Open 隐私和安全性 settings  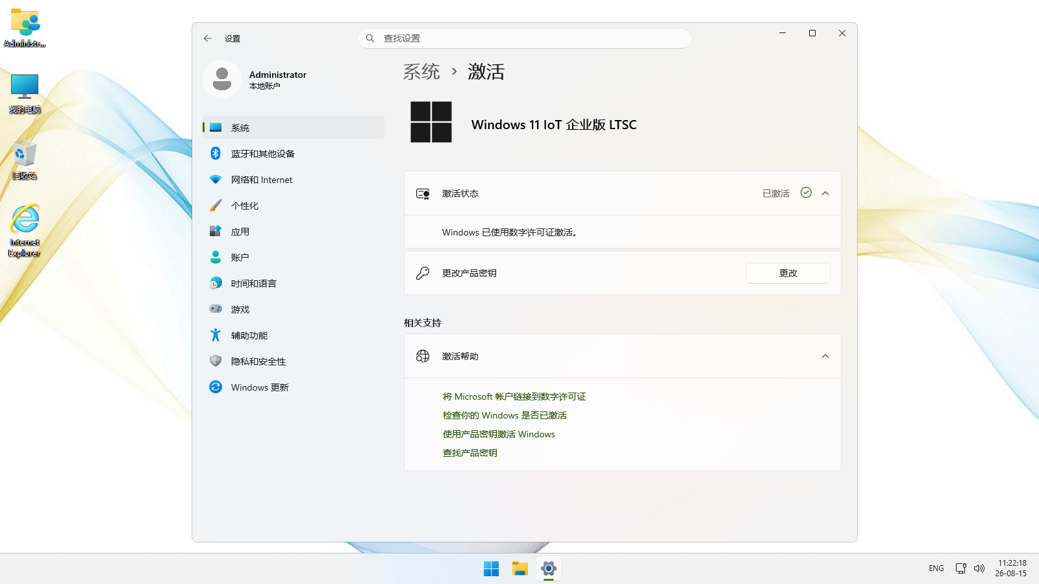[294, 361]
